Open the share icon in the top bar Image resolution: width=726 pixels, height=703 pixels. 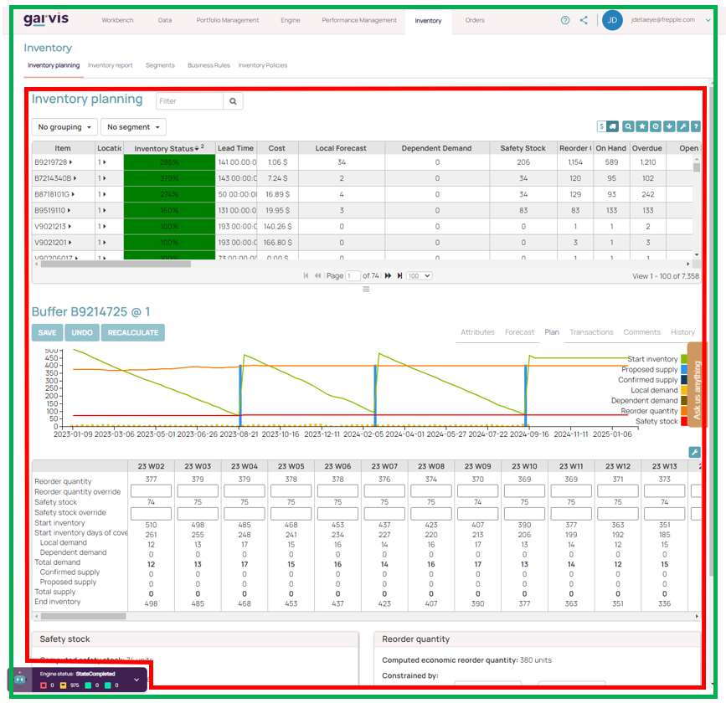tap(584, 20)
